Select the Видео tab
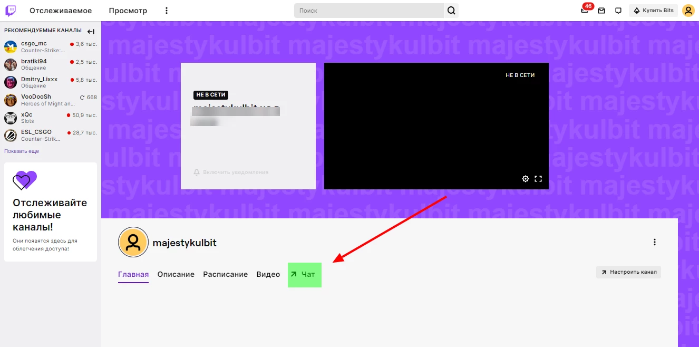The width and height of the screenshot is (699, 347). (x=268, y=275)
